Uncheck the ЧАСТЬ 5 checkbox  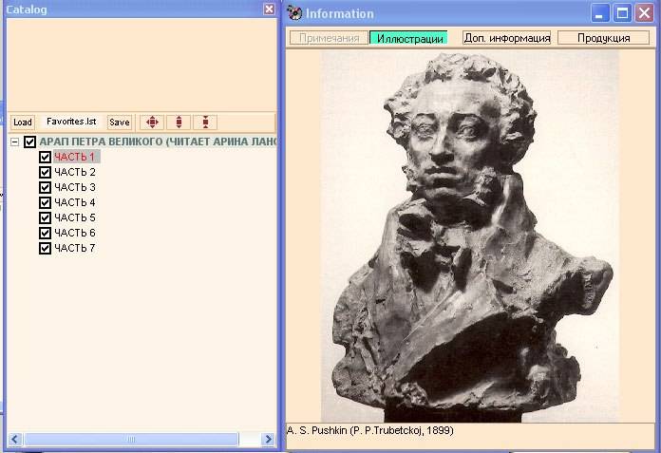tap(45, 217)
